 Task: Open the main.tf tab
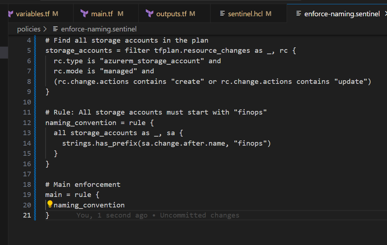tap(102, 14)
